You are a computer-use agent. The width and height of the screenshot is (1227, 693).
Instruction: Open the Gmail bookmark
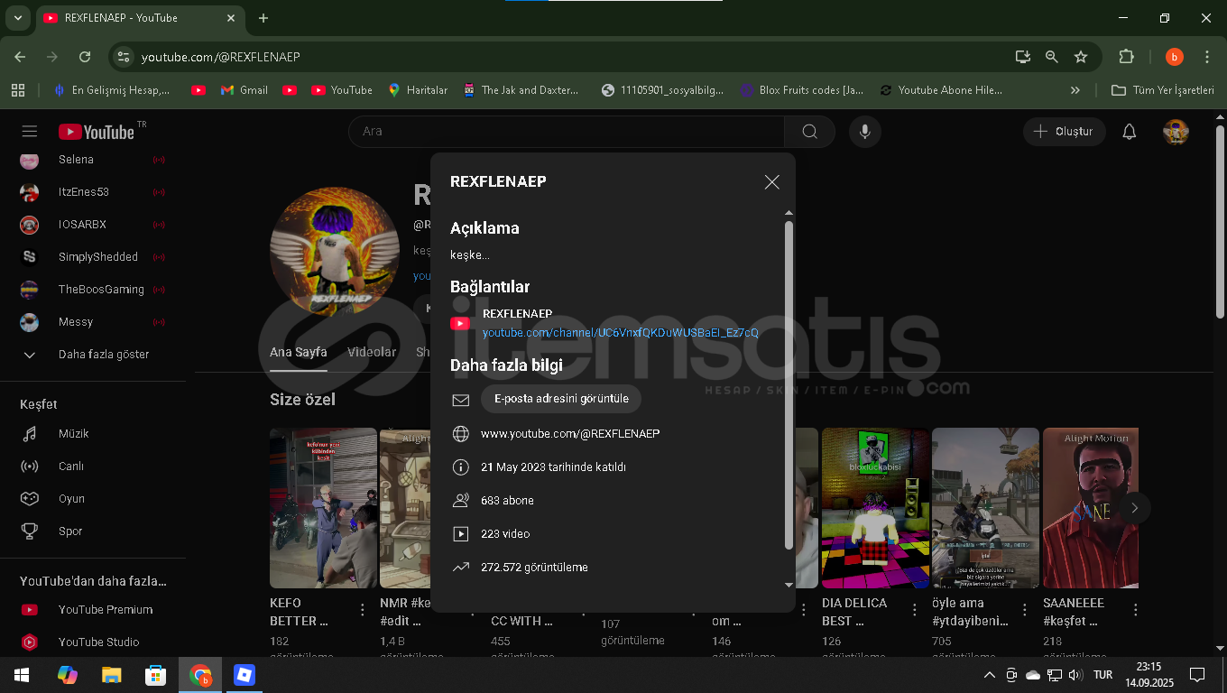pyautogui.click(x=244, y=90)
